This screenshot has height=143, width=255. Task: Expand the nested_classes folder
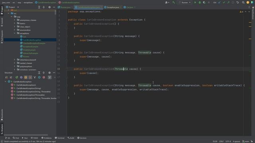[x=14, y=63]
